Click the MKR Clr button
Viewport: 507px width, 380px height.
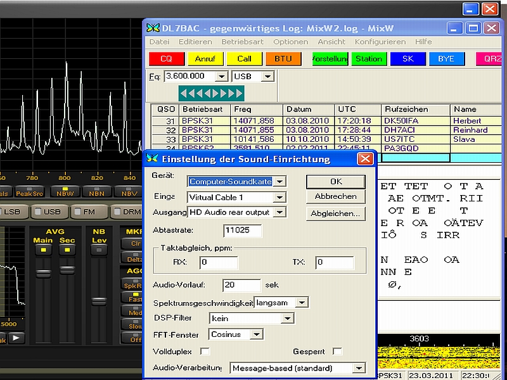132,243
